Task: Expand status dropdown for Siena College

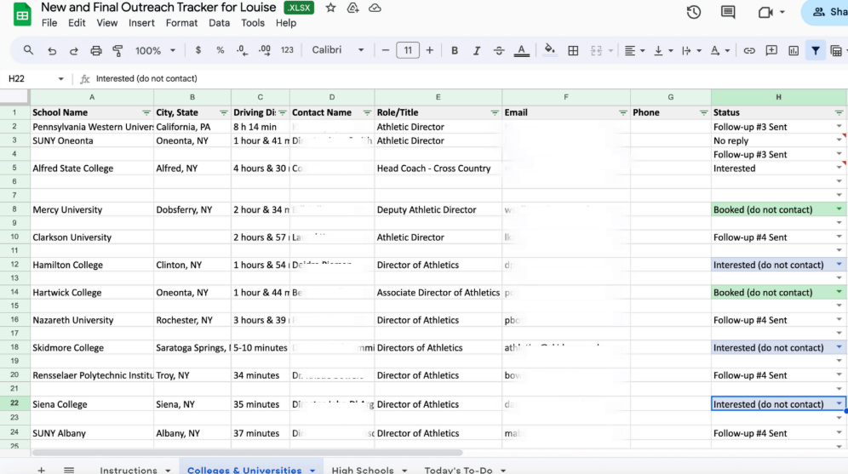Action: (839, 403)
